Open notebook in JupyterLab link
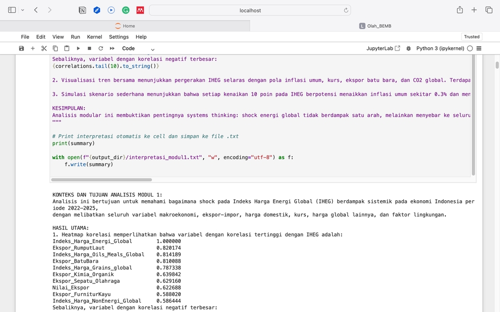 (383, 48)
